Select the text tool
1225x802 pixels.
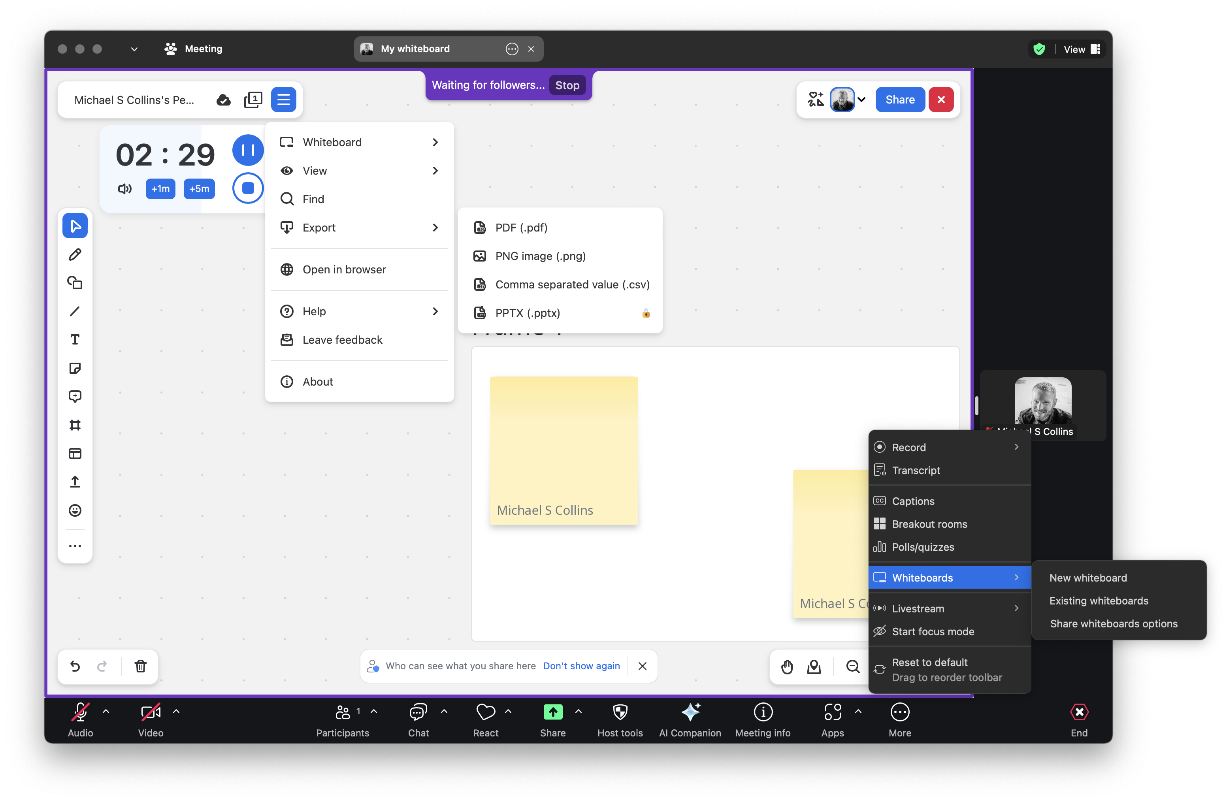click(75, 339)
